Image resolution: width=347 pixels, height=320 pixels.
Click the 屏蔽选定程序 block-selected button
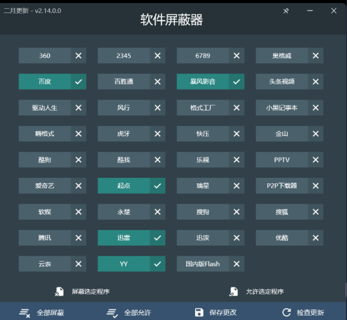tap(82, 291)
